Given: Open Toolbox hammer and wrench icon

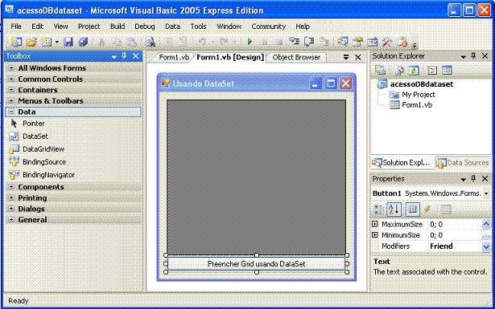Looking at the screenshot, I should point(387,42).
